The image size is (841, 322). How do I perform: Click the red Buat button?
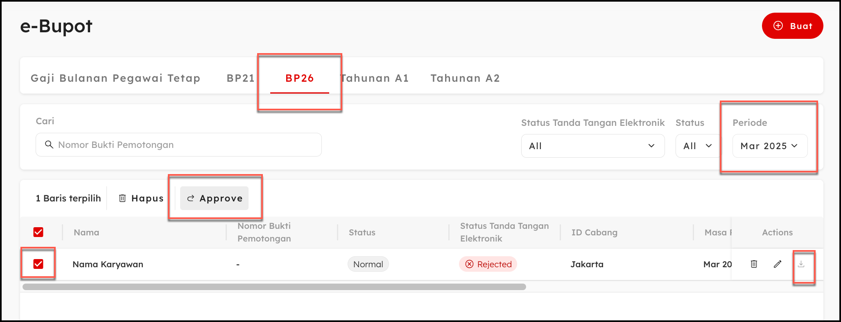click(x=792, y=26)
